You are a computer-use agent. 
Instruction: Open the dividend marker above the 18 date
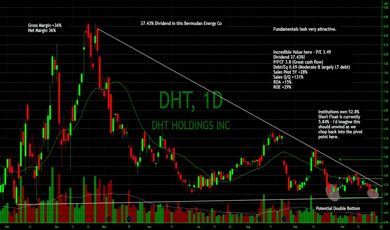click(x=129, y=219)
